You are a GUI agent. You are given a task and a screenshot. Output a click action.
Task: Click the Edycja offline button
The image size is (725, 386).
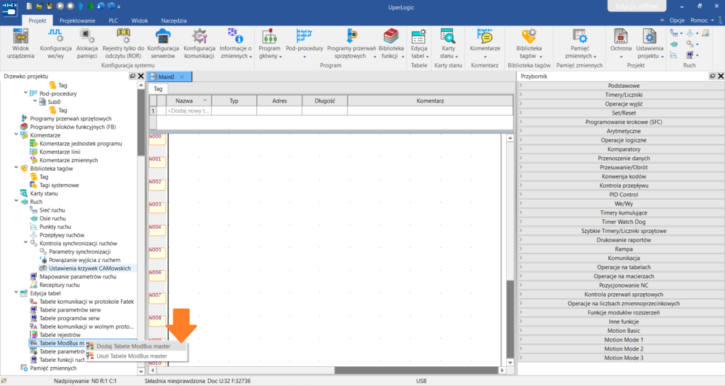coord(636,6)
